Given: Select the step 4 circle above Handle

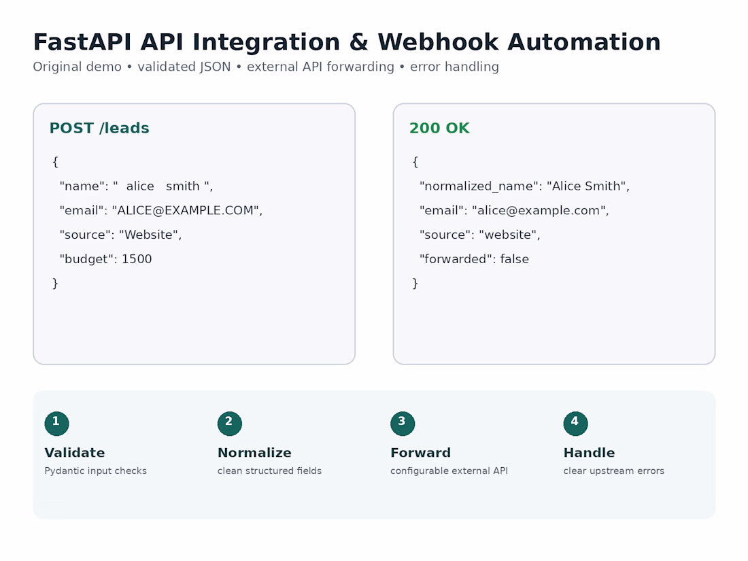Looking at the screenshot, I should (x=575, y=424).
